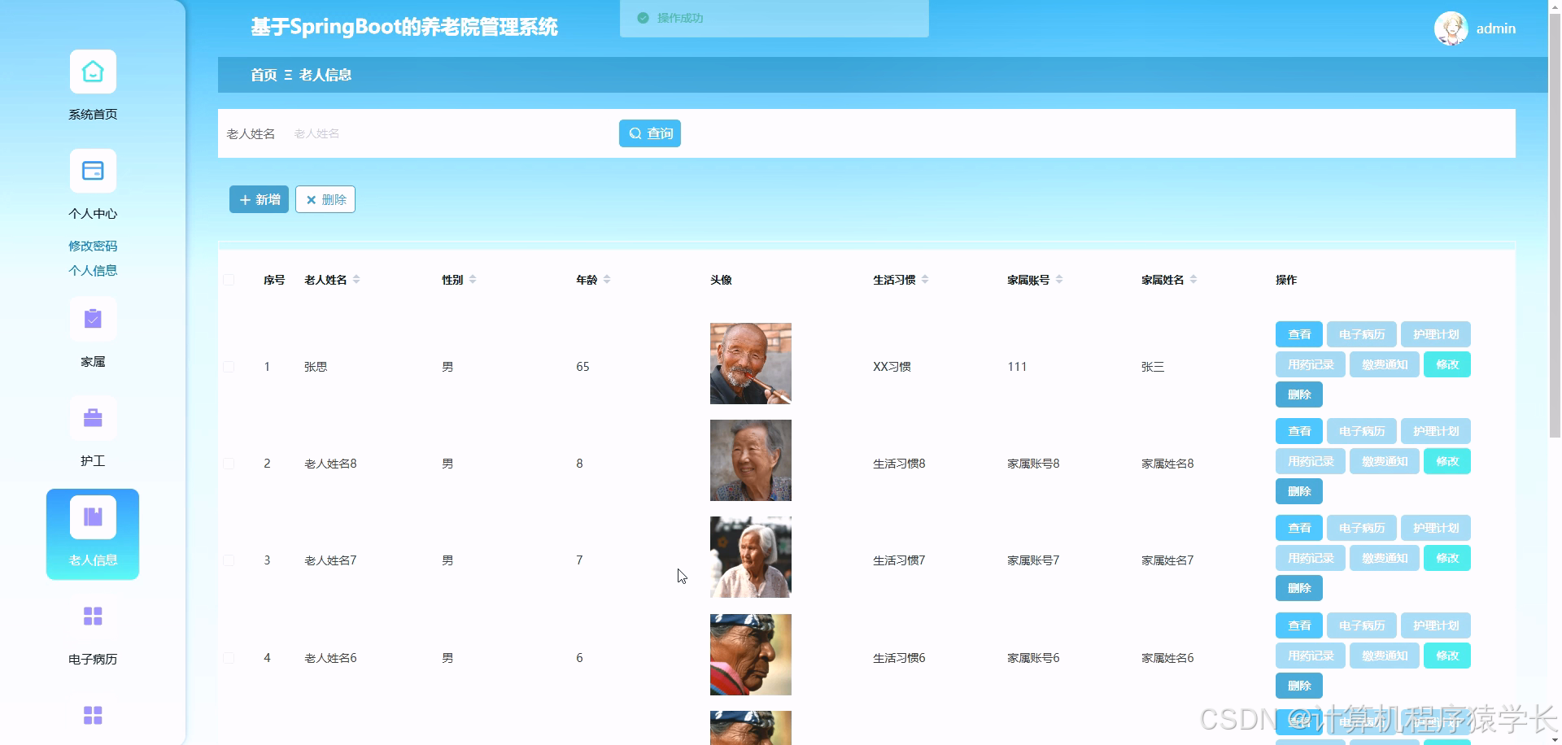Viewport: 1562px width, 745px height.
Task: Select the 系统首页 home icon
Action: tap(92, 71)
